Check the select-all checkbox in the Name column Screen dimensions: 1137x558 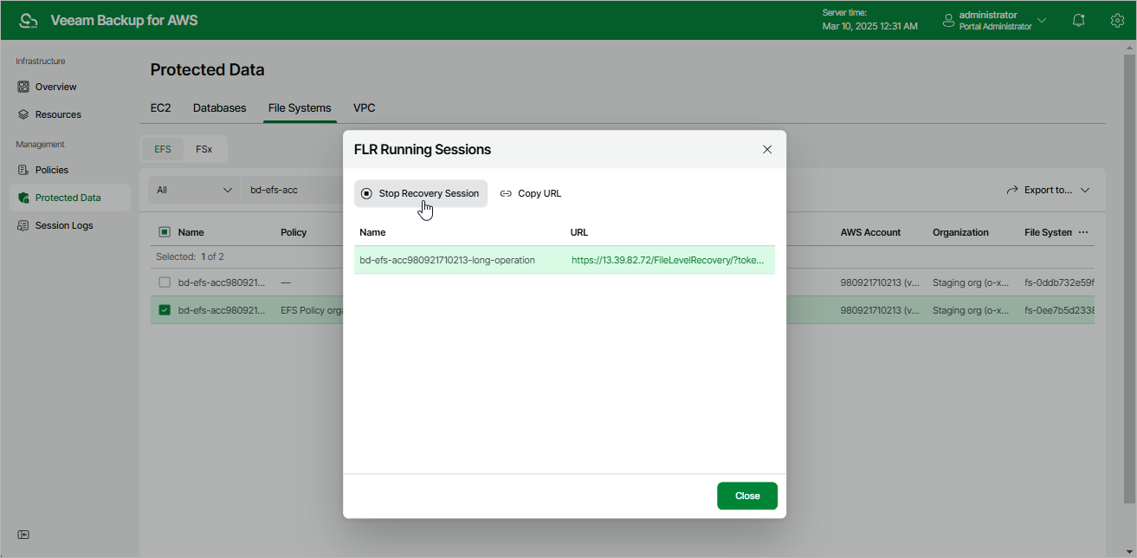[165, 231]
